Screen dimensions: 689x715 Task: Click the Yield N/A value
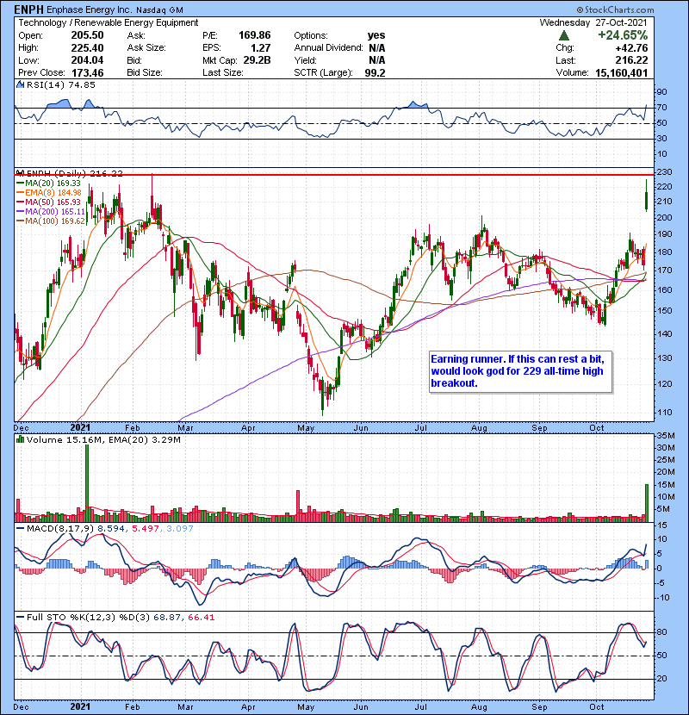click(376, 60)
